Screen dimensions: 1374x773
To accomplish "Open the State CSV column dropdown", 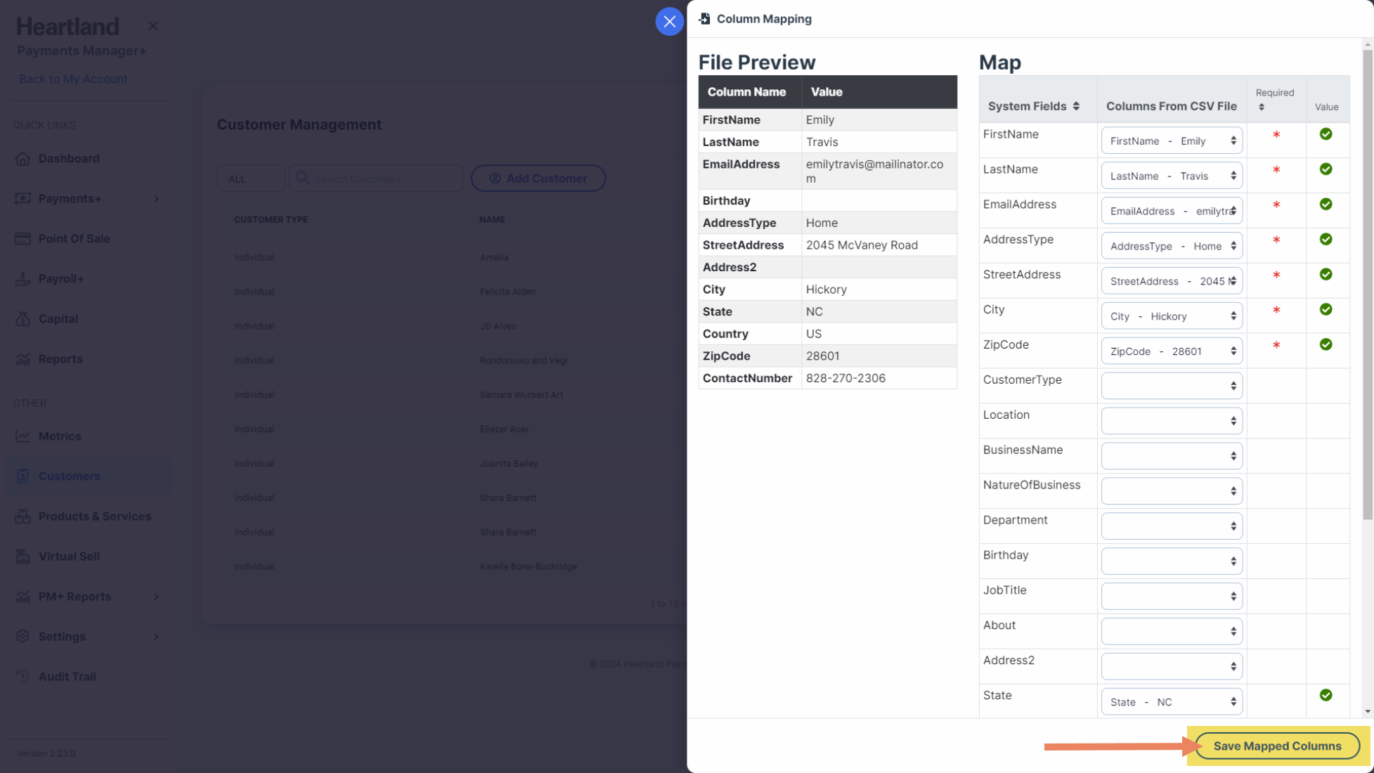I will click(x=1172, y=702).
